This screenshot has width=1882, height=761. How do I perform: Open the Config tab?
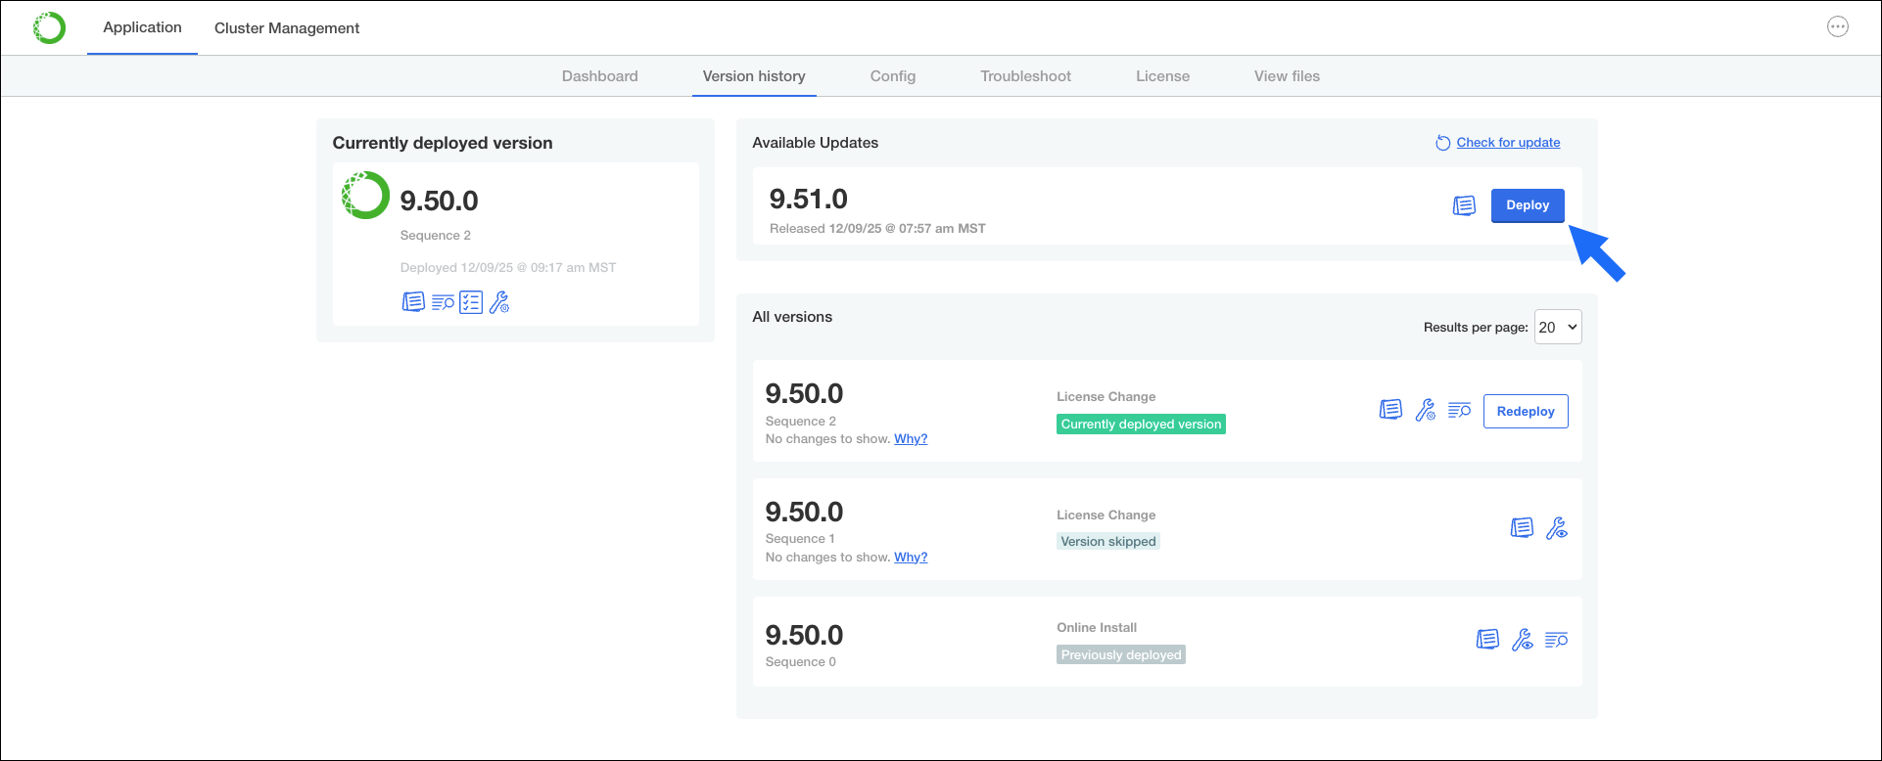point(893,76)
